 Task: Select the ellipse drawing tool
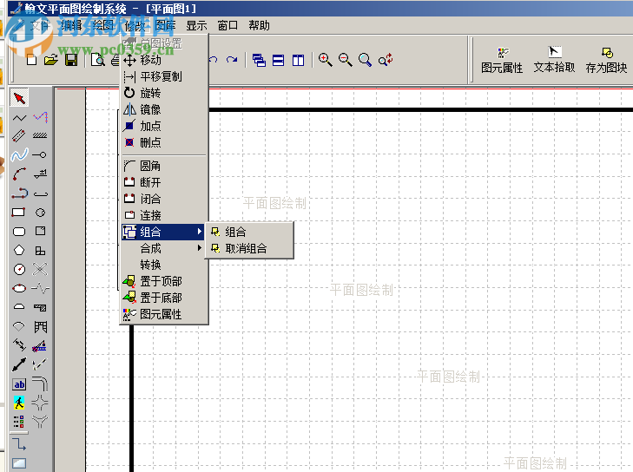tap(19, 288)
